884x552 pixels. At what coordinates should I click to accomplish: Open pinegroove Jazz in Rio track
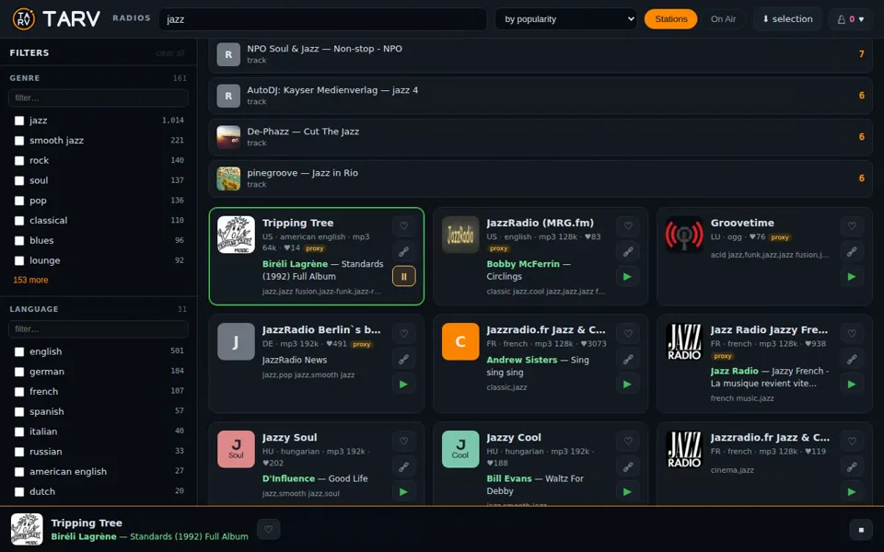pyautogui.click(x=541, y=178)
